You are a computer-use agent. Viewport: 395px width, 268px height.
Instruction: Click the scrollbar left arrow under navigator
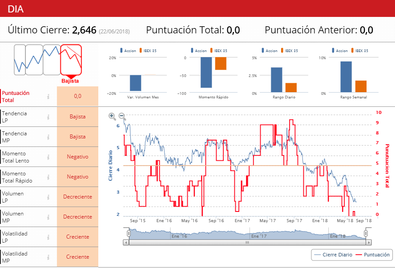click(126, 243)
